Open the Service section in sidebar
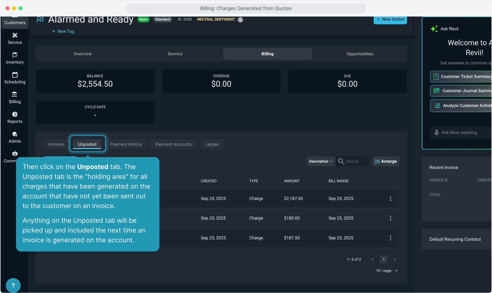 [15, 39]
